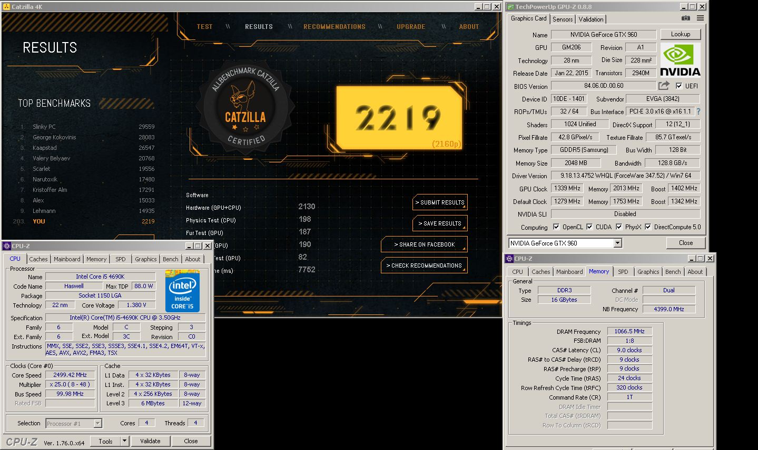
Task: Click the left CPU-Z title bar icon
Action: [x=6, y=246]
